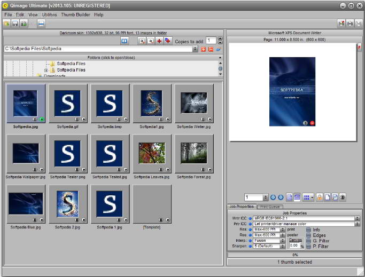The height and width of the screenshot is (277, 365).
Task: Open the Edit menu
Action: (20, 14)
